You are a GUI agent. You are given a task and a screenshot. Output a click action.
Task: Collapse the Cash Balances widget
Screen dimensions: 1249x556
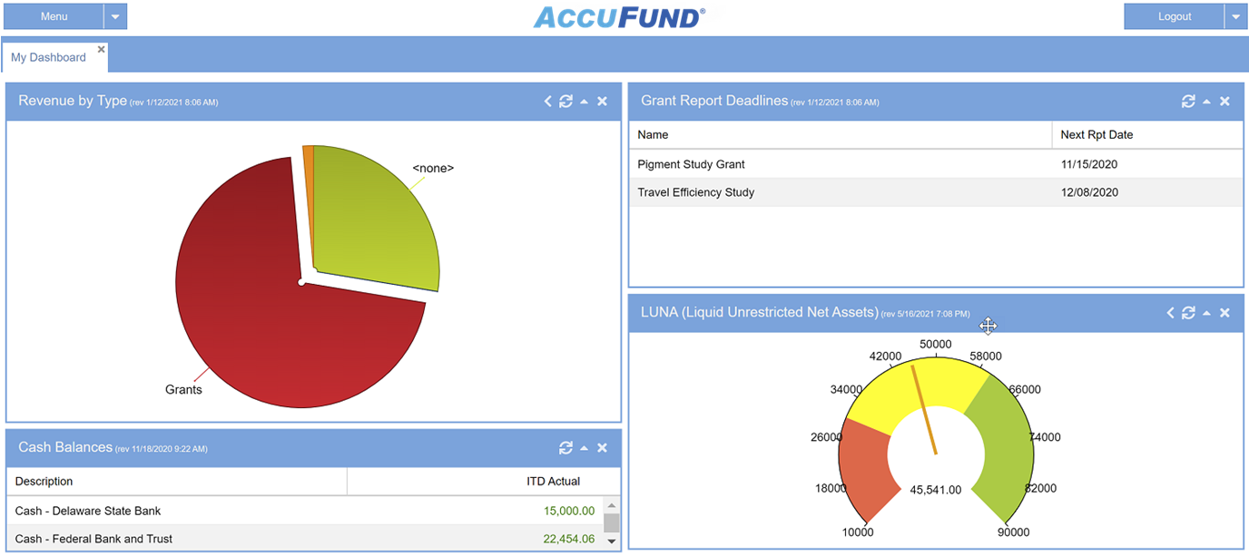click(584, 447)
